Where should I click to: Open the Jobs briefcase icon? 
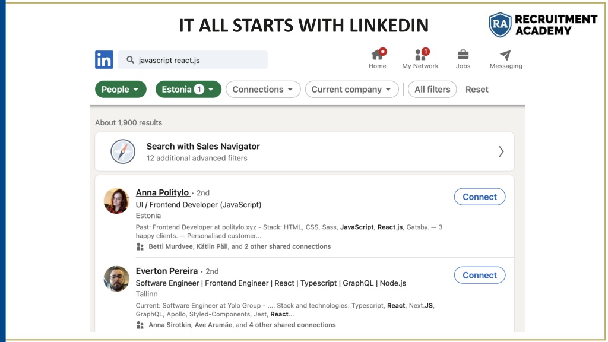tap(463, 55)
